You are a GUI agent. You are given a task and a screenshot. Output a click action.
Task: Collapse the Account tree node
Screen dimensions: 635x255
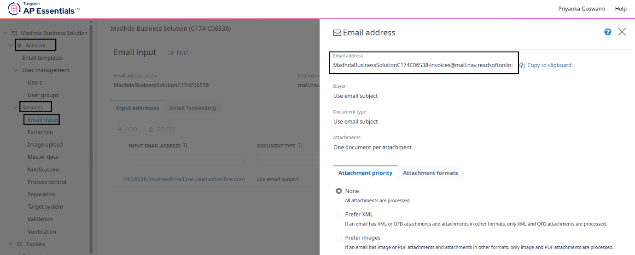pos(11,45)
